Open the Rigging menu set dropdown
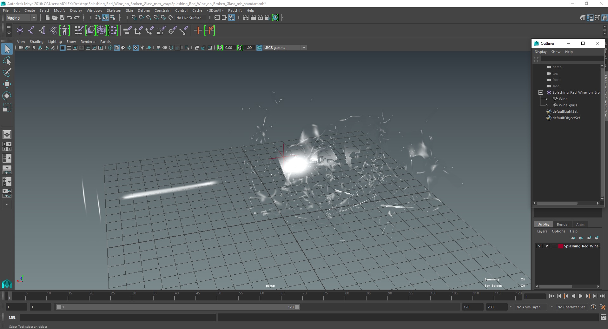This screenshot has width=608, height=329. (x=21, y=18)
